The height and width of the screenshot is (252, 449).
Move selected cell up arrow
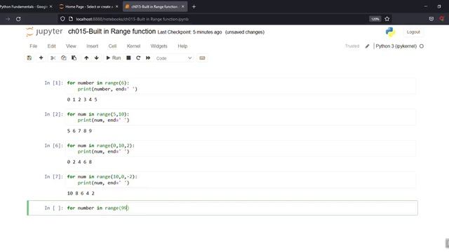(86, 58)
